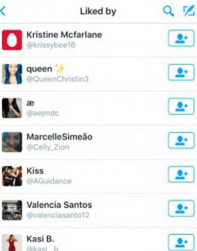The image size is (197, 251).
Task: Open the @krissybee16 handle
Action: [51, 45]
